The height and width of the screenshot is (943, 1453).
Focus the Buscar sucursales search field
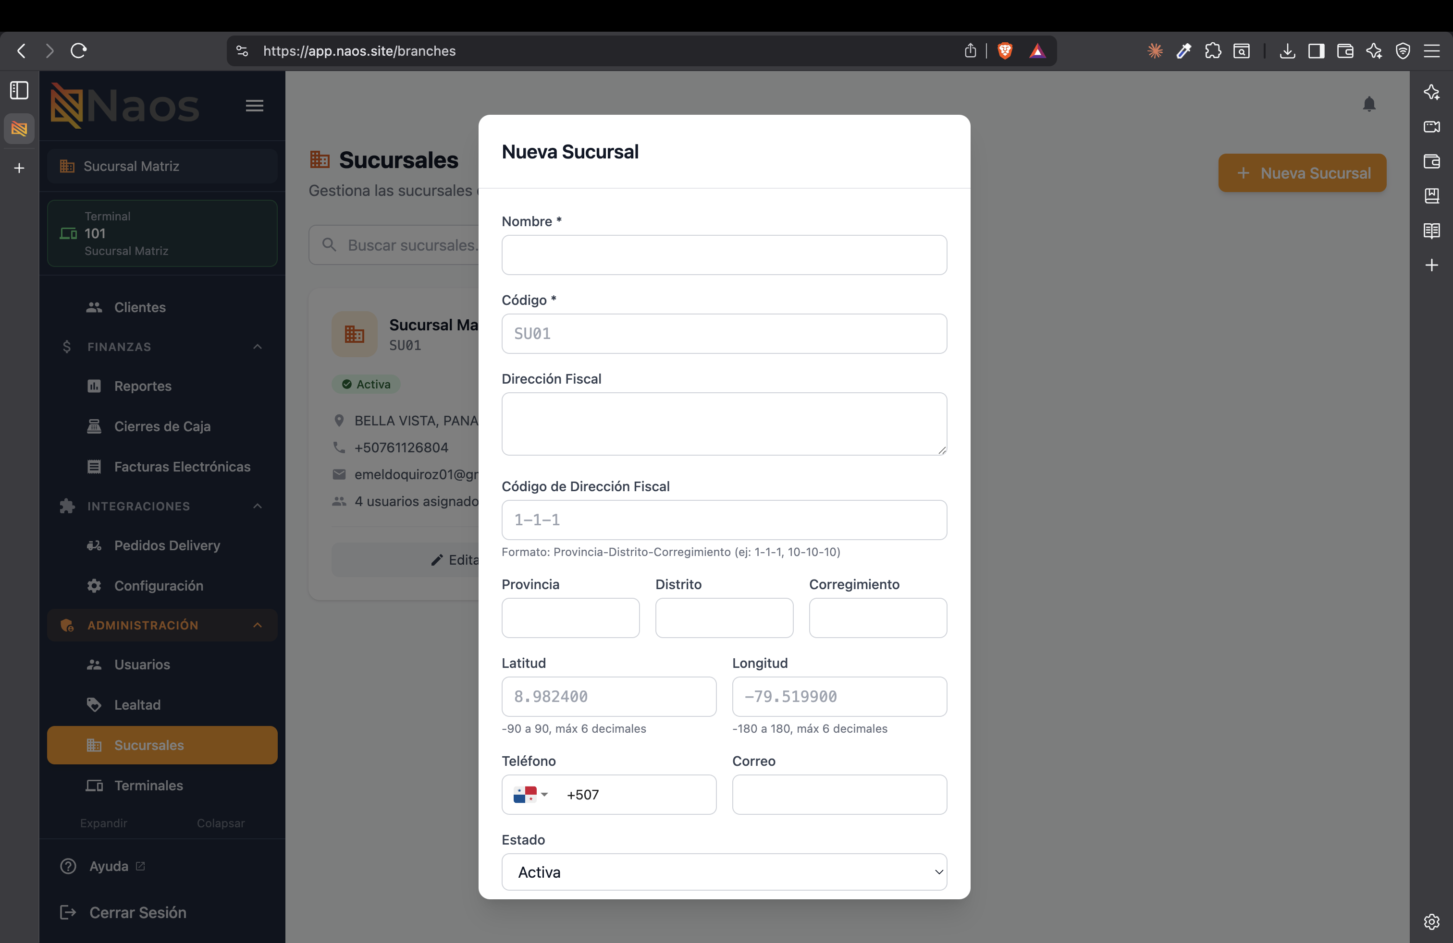(394, 245)
